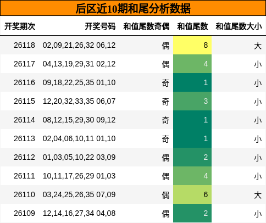The width and height of the screenshot is (266, 223).
Task: Click 偶 parity cell in row 26109
Action: pos(165,214)
